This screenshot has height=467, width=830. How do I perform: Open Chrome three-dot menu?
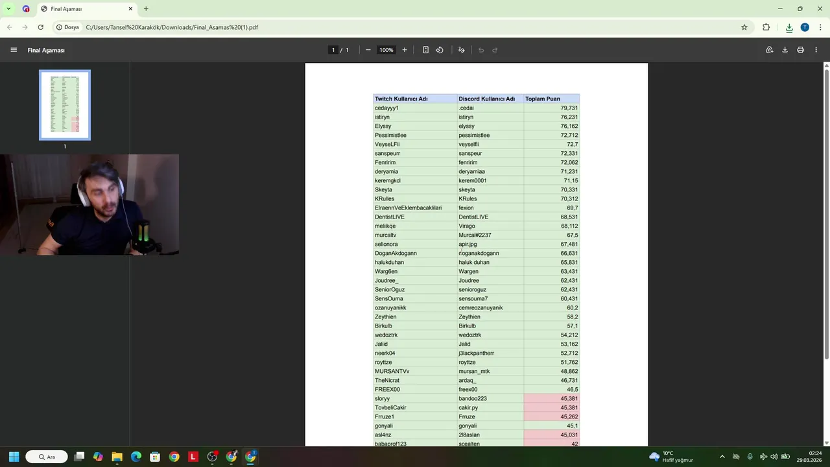[x=820, y=27]
